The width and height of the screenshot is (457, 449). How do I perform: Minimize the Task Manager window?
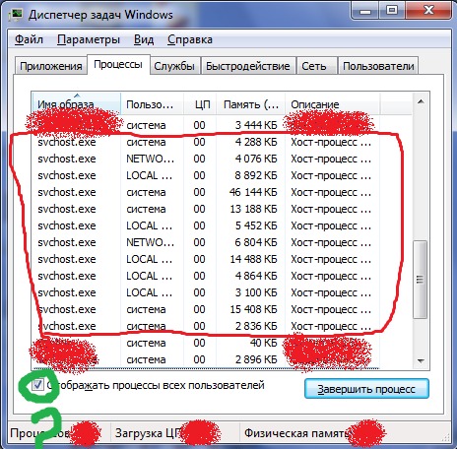365,11
